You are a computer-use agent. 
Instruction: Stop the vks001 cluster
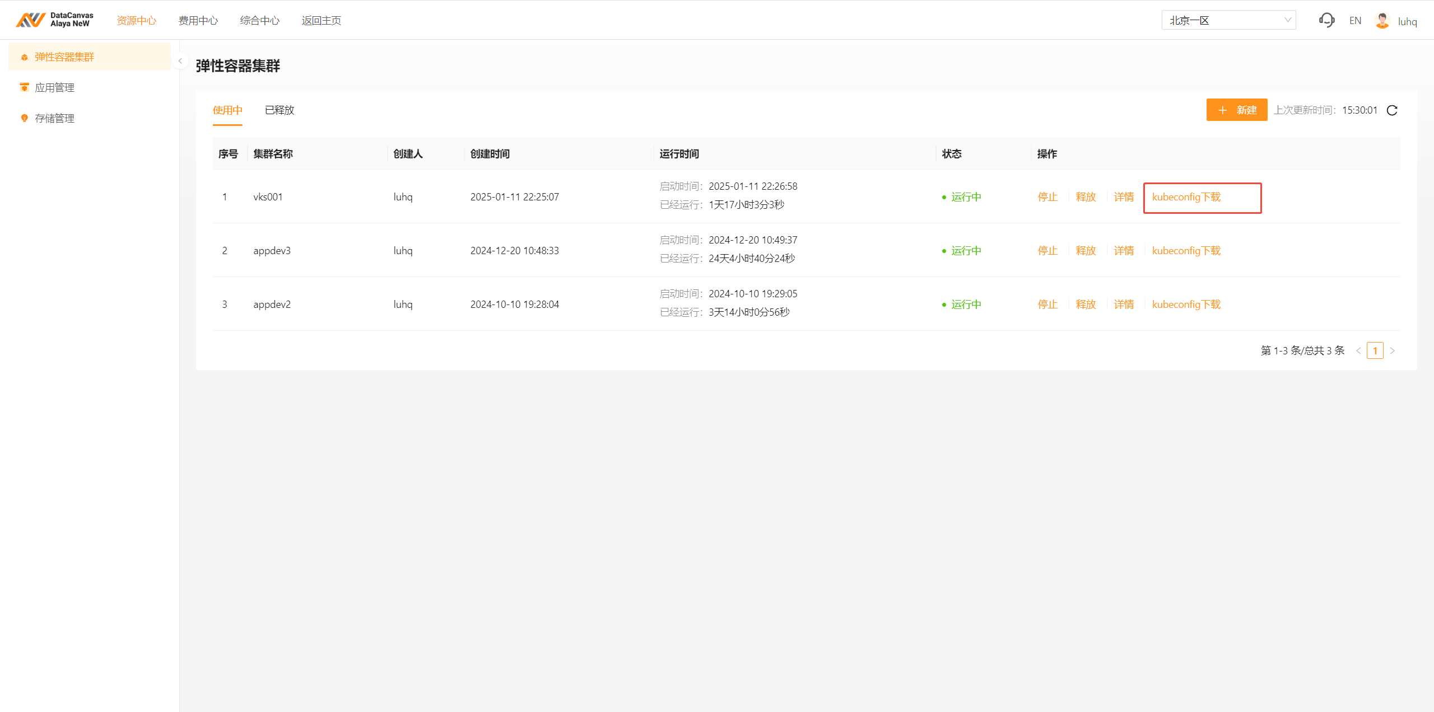coord(1047,197)
